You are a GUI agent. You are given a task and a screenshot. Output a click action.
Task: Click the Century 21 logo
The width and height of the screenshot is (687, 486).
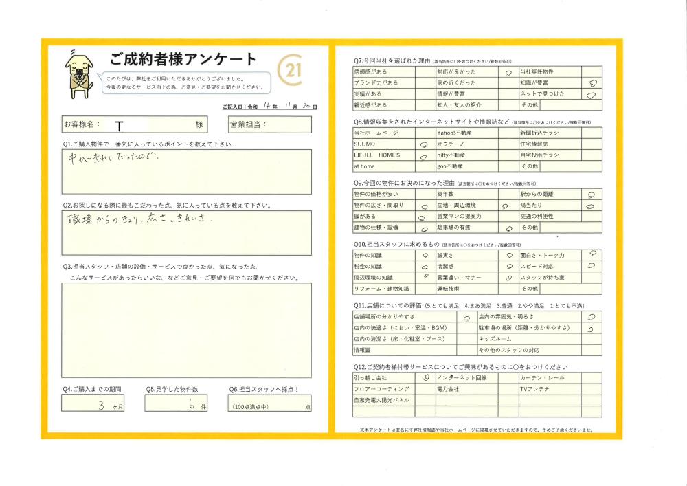click(x=290, y=71)
